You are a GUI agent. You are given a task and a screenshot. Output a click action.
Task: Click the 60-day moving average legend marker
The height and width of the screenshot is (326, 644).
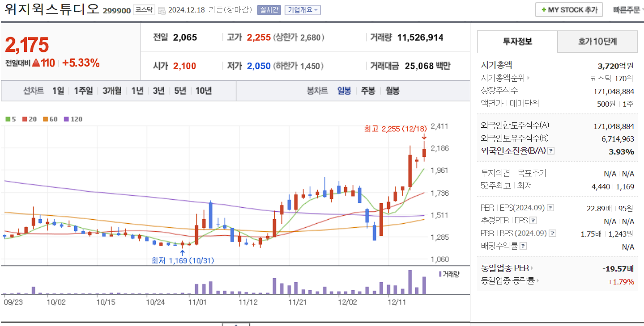[x=46, y=119]
